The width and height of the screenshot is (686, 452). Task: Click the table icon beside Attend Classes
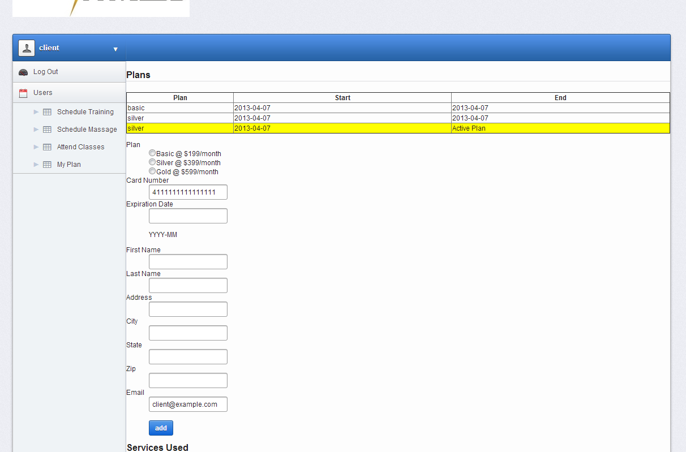click(48, 147)
